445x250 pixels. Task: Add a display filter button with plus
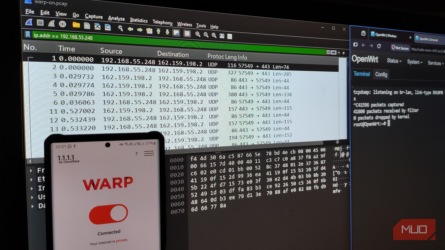344,53
